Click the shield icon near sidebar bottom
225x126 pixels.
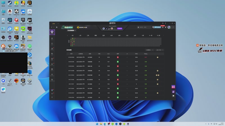point(52,90)
